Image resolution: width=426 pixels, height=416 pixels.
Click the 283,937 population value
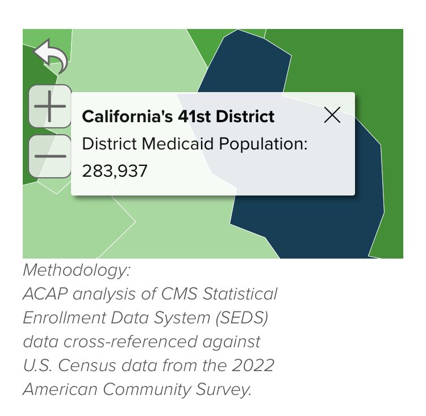tap(115, 171)
